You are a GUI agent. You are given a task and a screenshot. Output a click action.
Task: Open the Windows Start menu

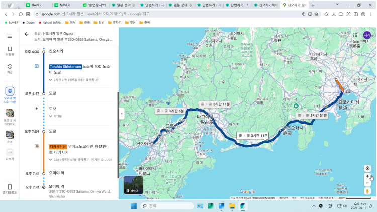coord(134,206)
